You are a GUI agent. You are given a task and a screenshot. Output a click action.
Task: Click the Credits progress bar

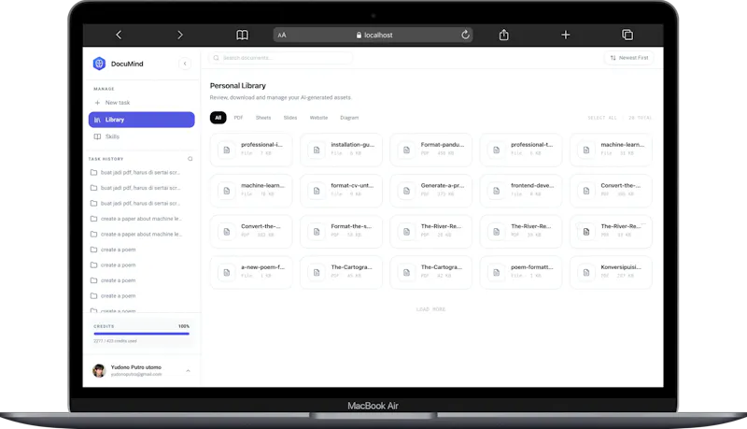142,334
